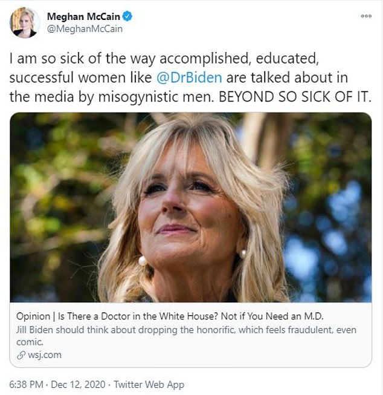Open the tweet's more options ellipsis menu
383x395 pixels.
click(x=366, y=16)
